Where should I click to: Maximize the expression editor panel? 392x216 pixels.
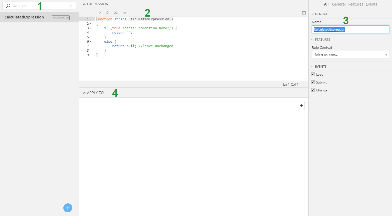tap(304, 13)
